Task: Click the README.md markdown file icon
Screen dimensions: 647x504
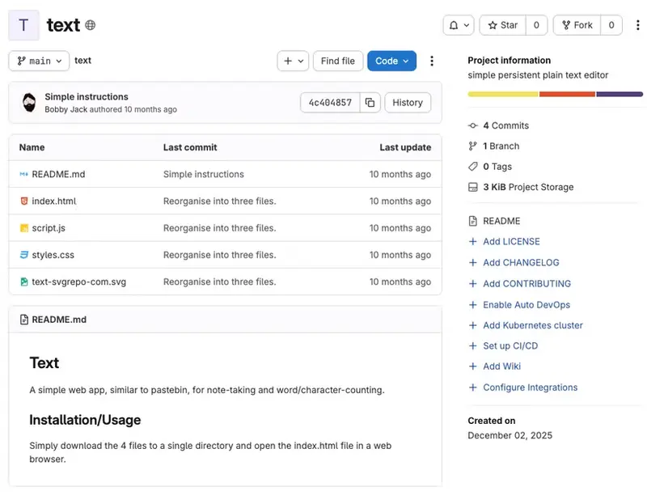Action: [24, 174]
